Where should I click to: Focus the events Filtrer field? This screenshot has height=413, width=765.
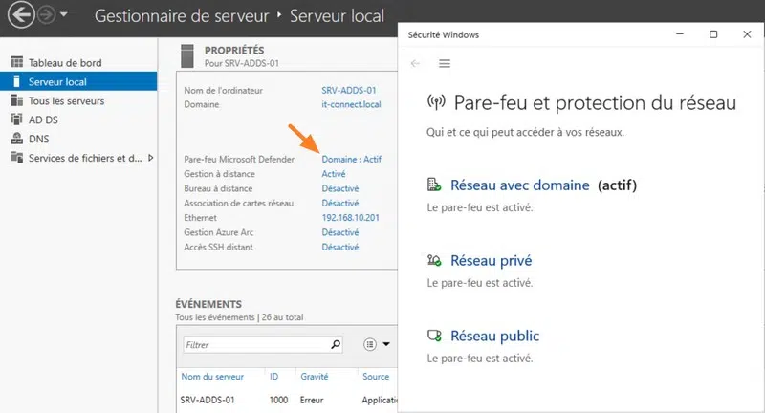click(255, 344)
